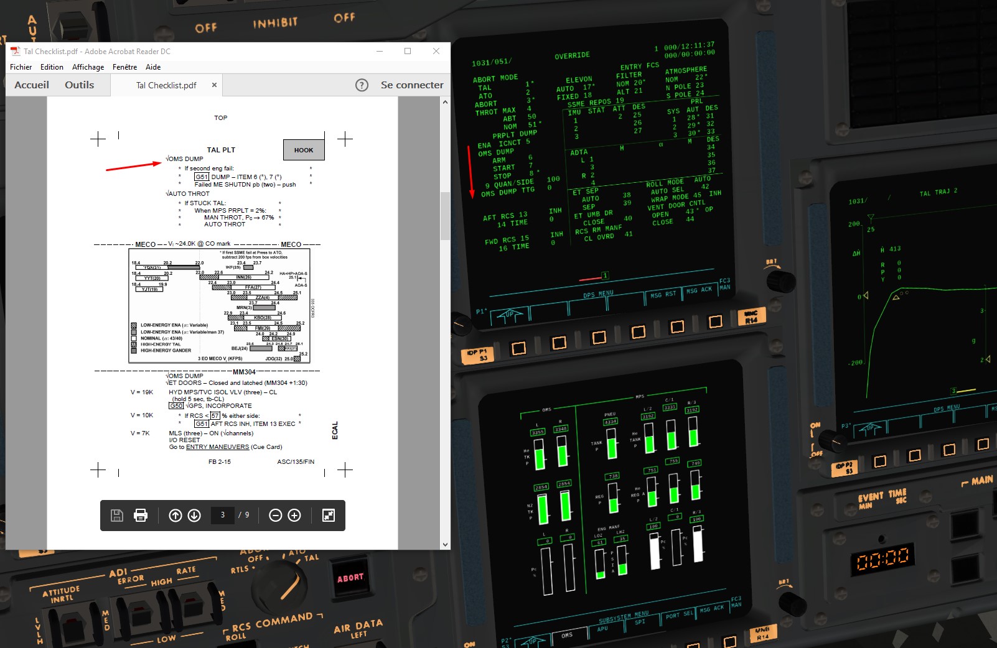This screenshot has height=648, width=997.
Task: Push fourth edge key under right TAL TRAJ MFD
Action: coord(983,444)
